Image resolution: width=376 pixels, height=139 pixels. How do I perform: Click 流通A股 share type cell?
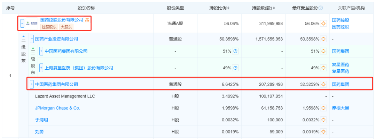point(175,24)
